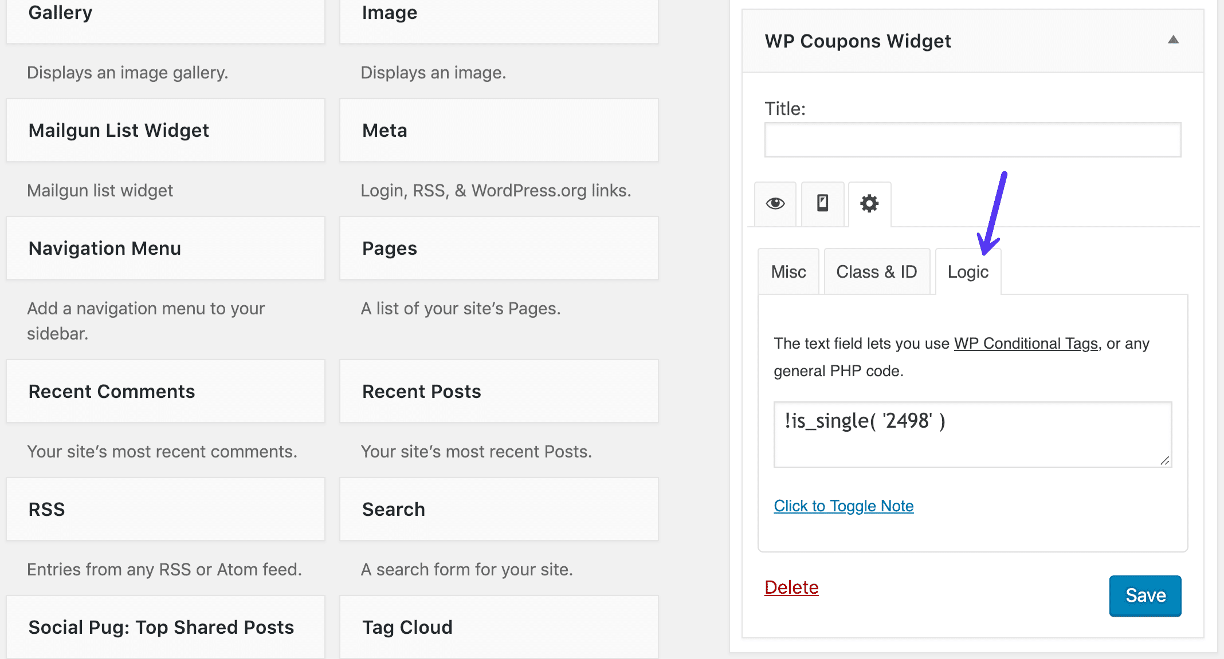The width and height of the screenshot is (1224, 659).
Task: Click the mobile/phone device icon
Action: (822, 203)
